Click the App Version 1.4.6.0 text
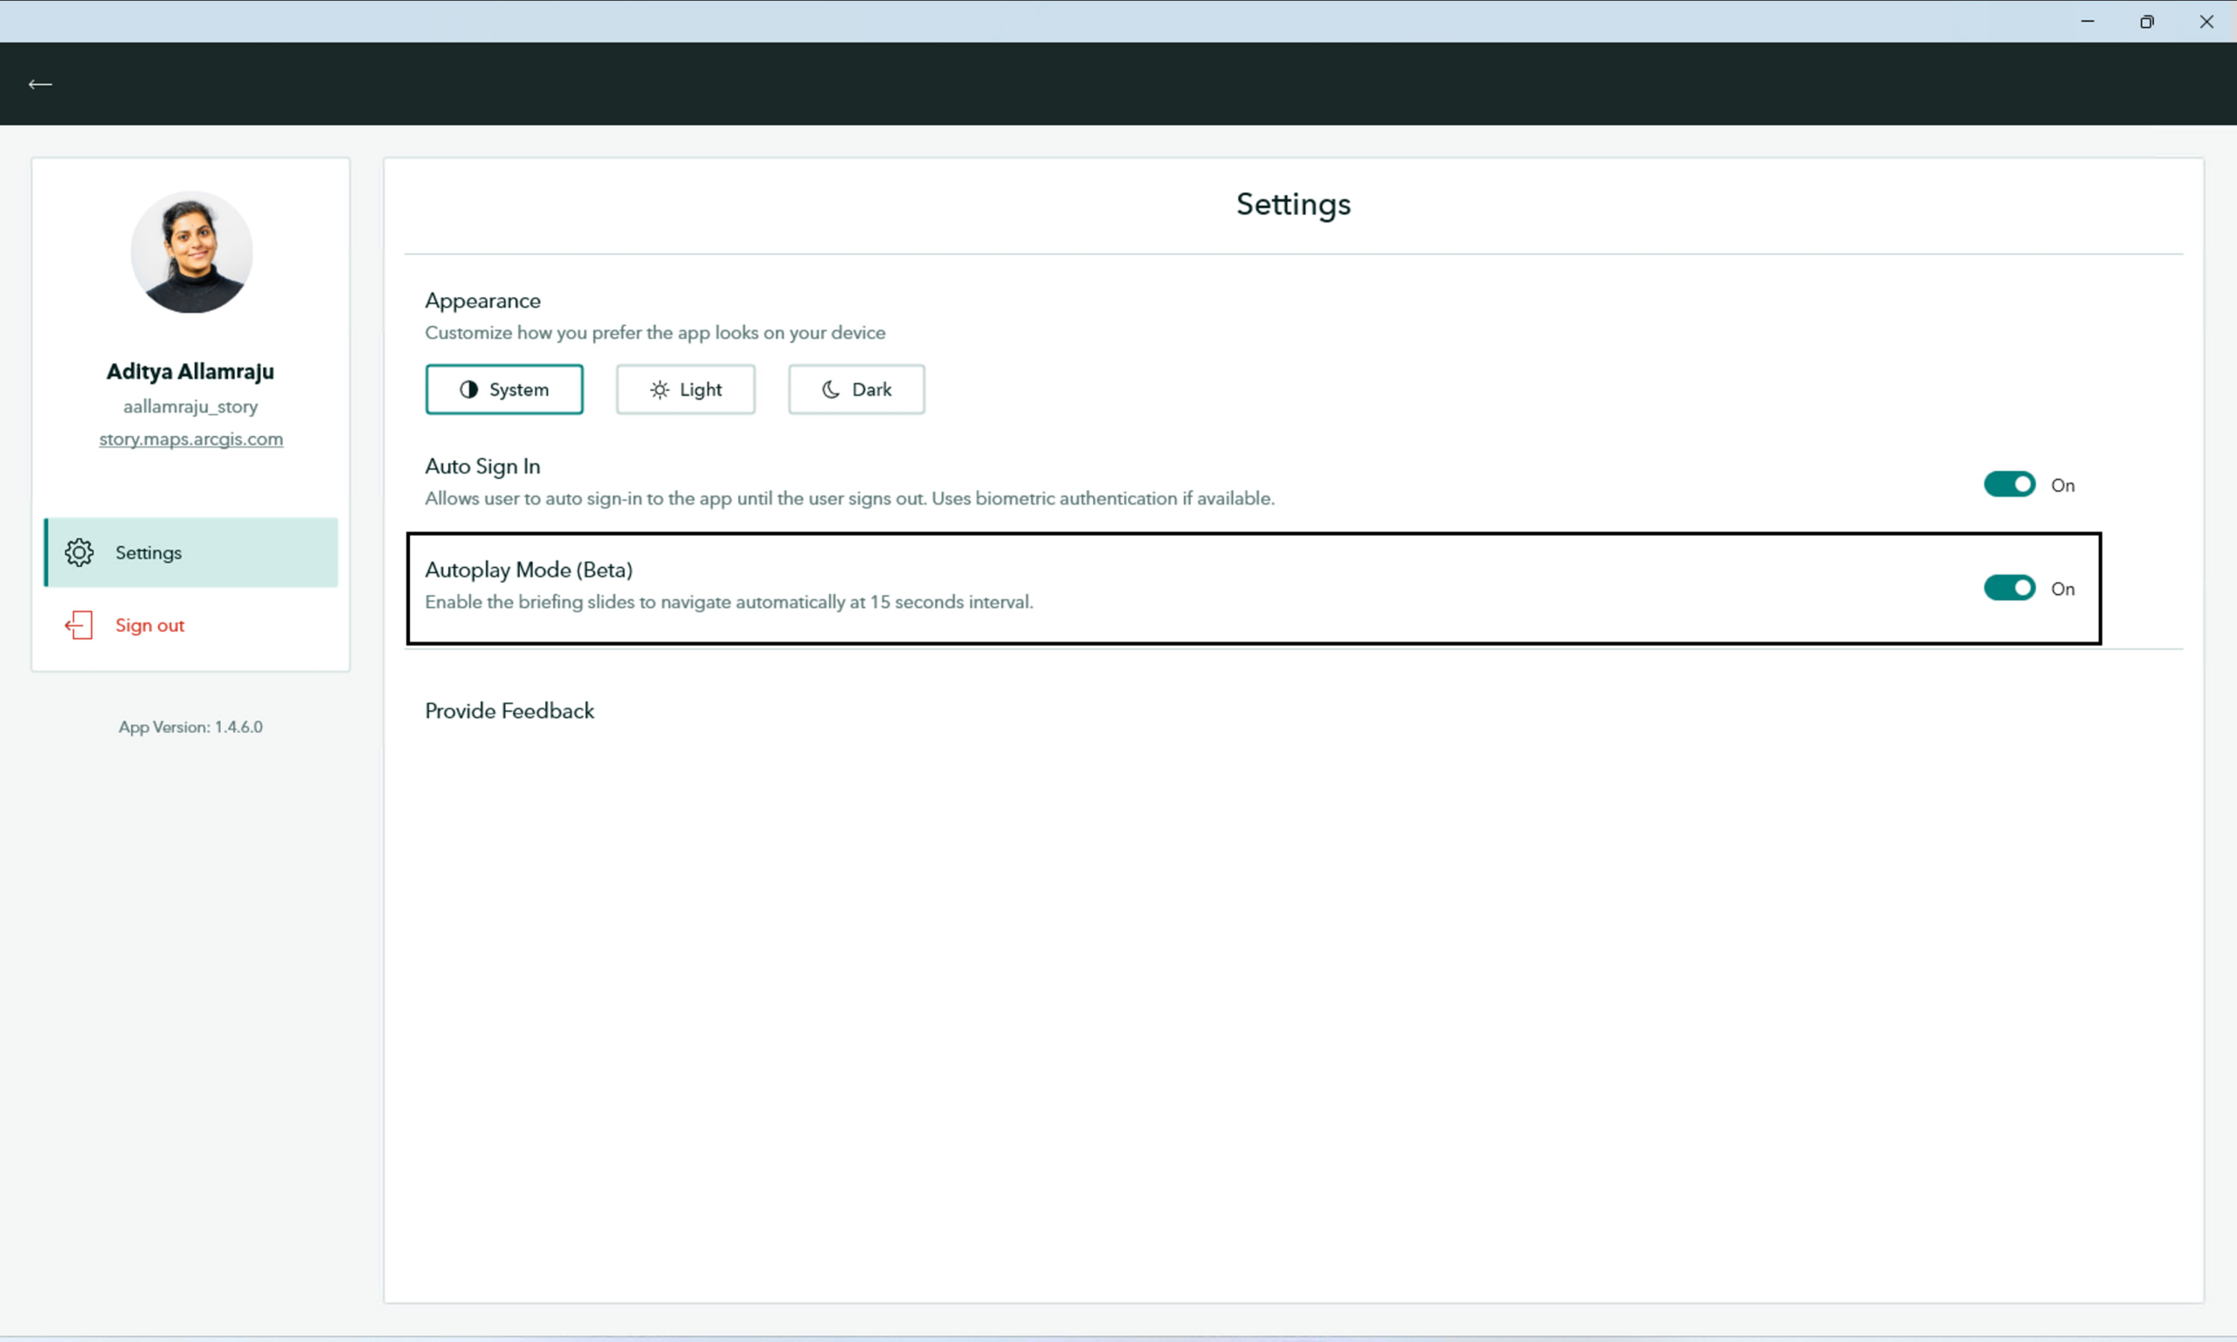Viewport: 2237px width, 1342px height. pyautogui.click(x=190, y=727)
